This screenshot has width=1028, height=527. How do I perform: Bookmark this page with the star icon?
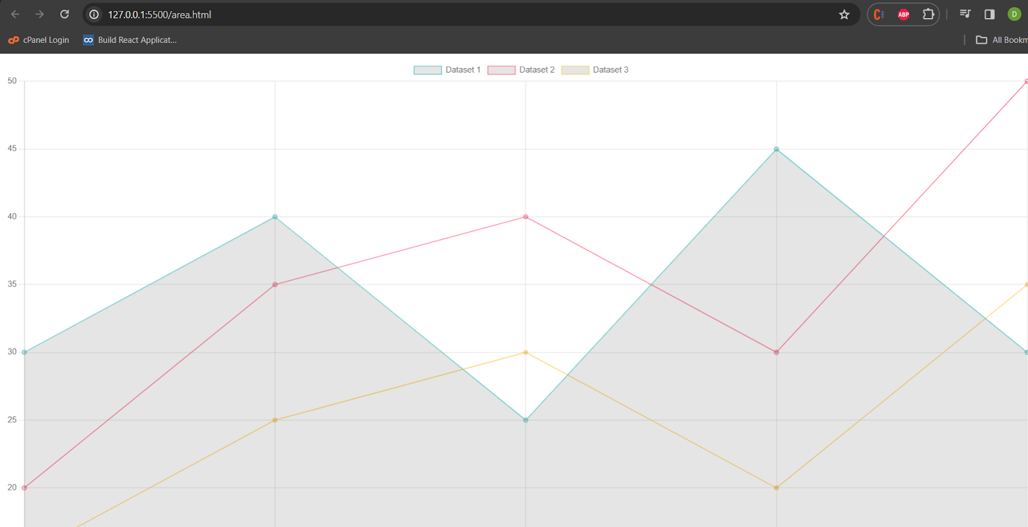844,14
